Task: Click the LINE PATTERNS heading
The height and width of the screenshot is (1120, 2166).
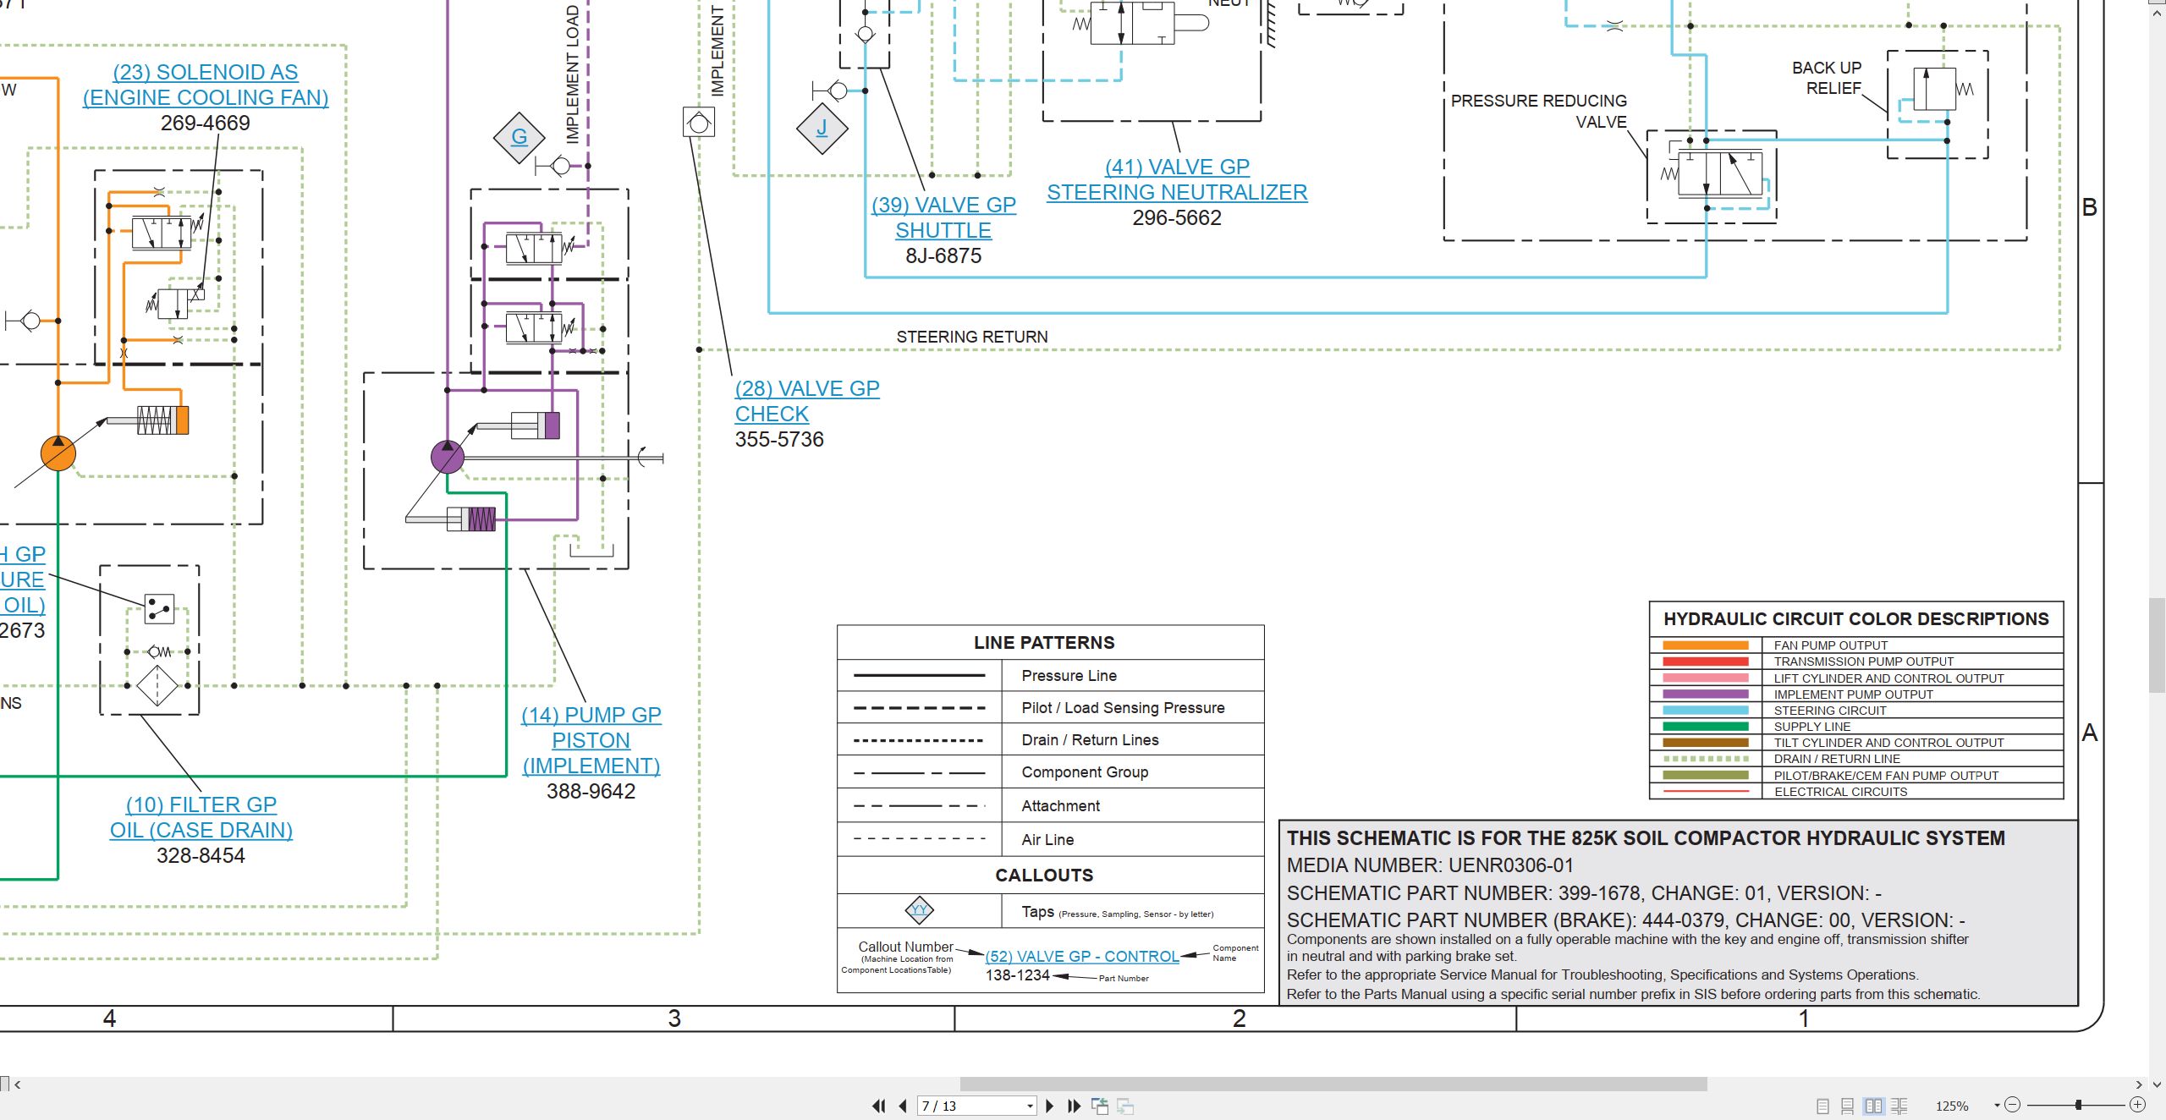Action: (1044, 643)
